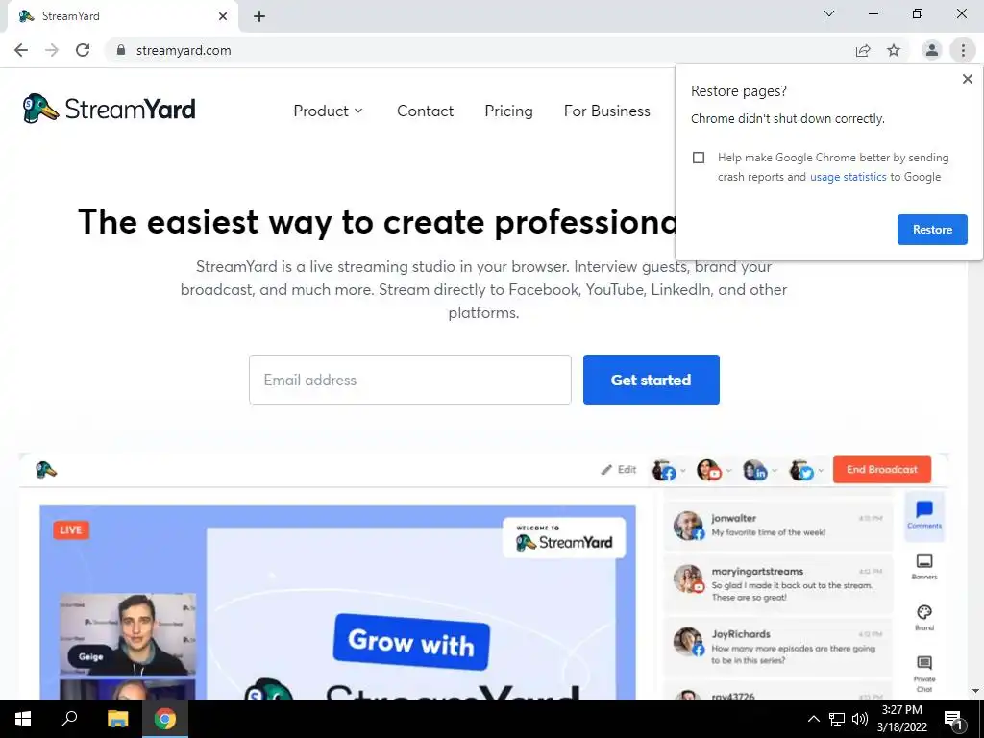Open the notification center icon
Image resolution: width=984 pixels, height=738 pixels.
953,719
